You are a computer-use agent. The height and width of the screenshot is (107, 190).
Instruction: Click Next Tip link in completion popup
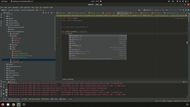tap(109, 59)
